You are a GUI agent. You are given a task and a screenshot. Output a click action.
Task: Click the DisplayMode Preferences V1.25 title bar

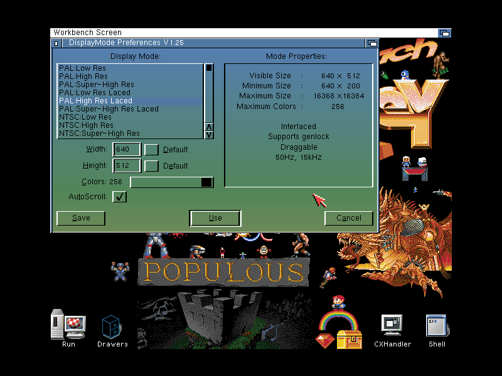pyautogui.click(x=213, y=43)
